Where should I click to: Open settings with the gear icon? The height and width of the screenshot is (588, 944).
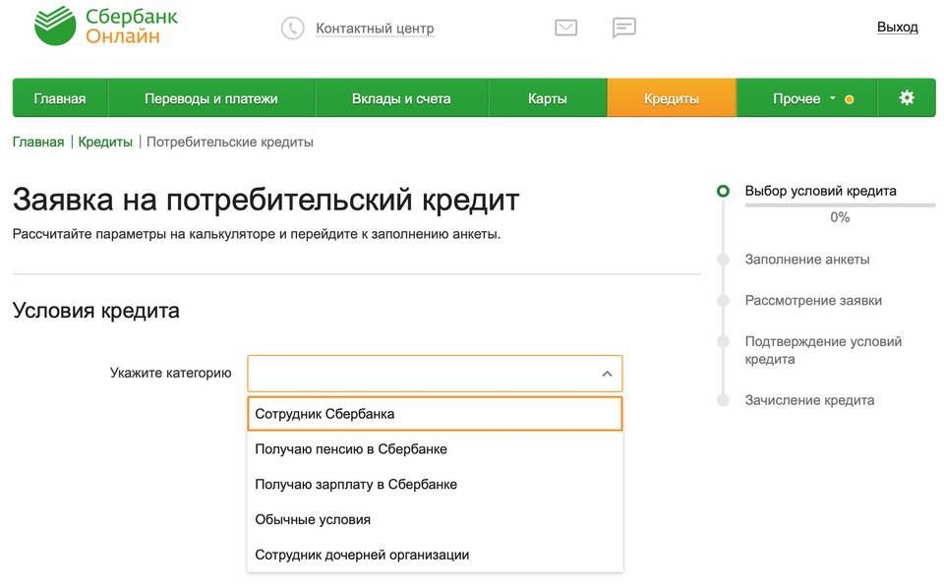point(907,98)
